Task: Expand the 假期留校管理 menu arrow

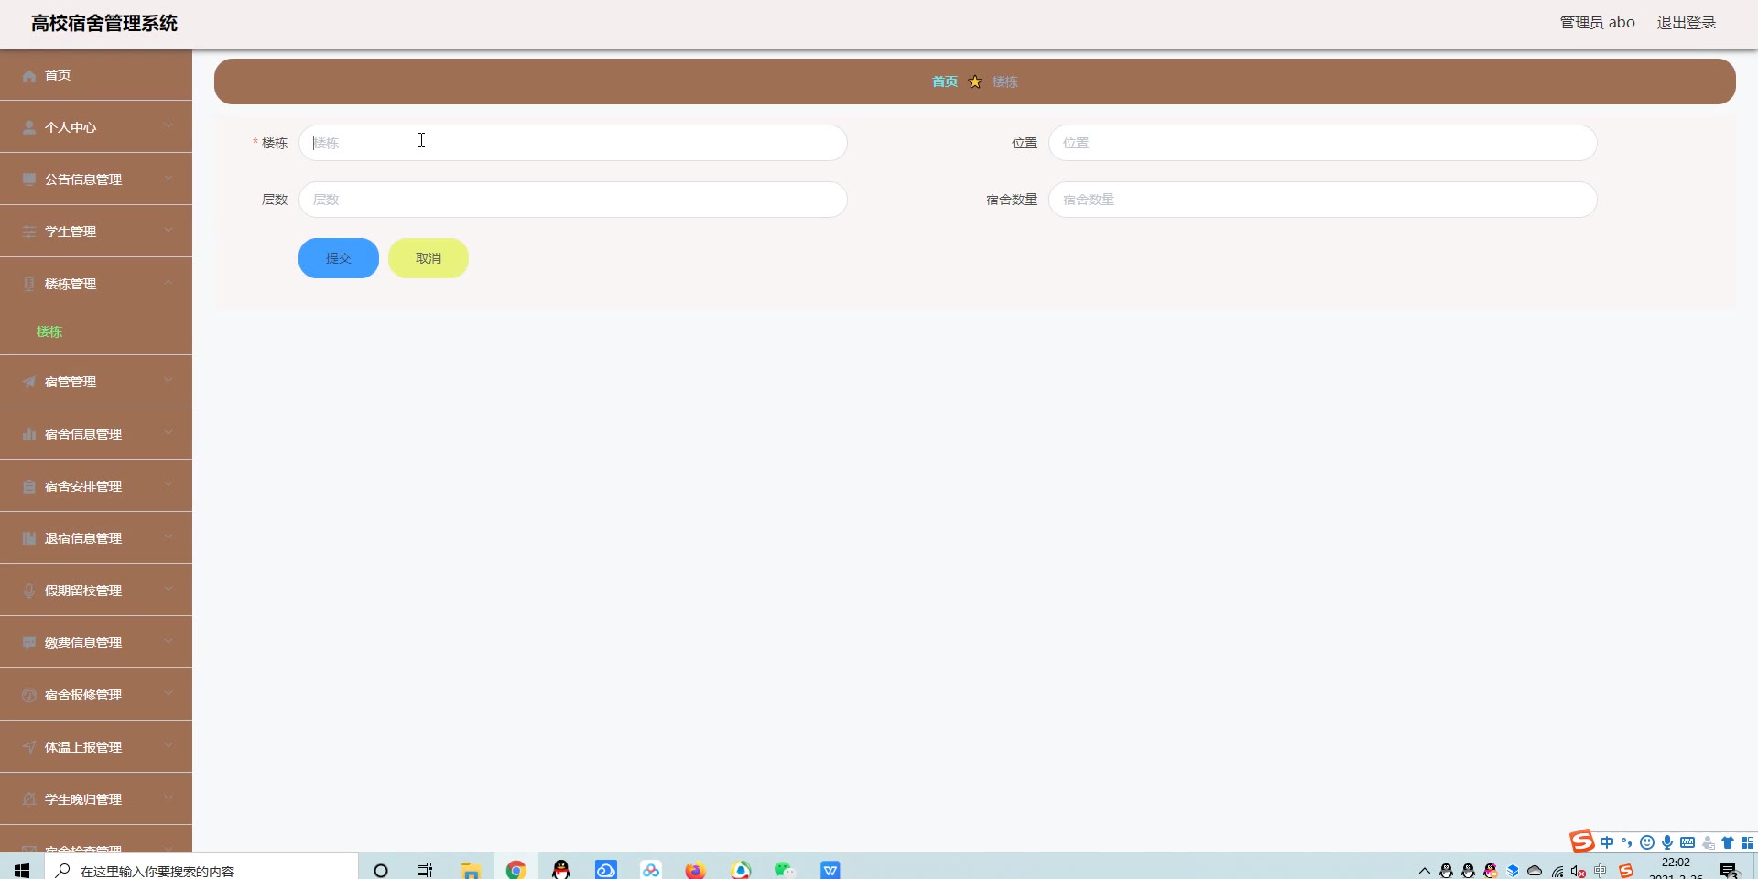Action: (x=168, y=590)
